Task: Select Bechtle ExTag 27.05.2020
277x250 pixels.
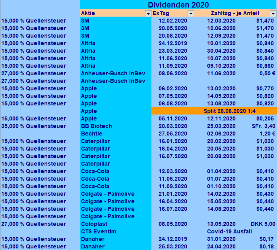Action: [x=173, y=134]
